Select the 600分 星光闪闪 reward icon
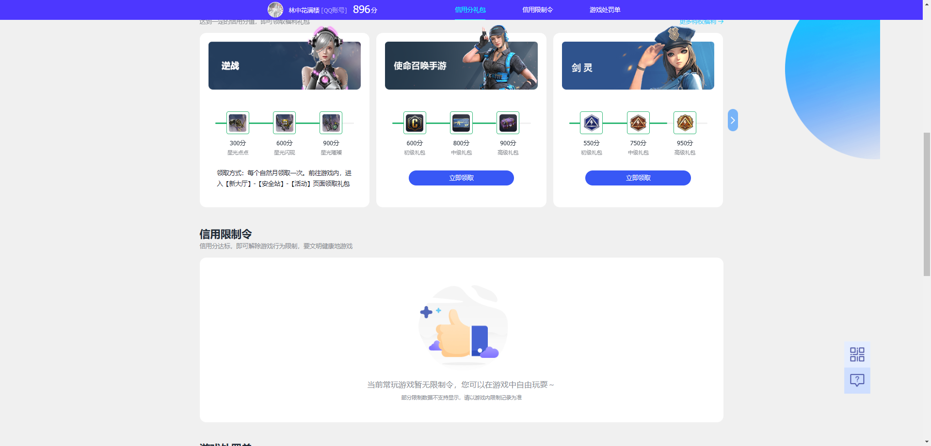 click(x=284, y=123)
